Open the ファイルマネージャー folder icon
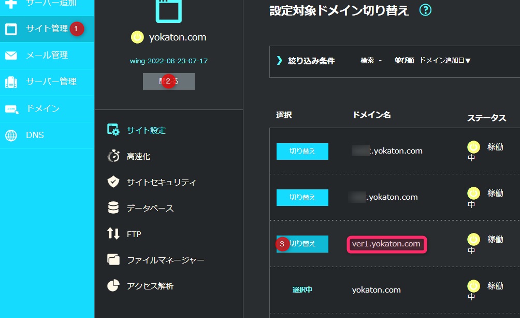 click(113, 260)
